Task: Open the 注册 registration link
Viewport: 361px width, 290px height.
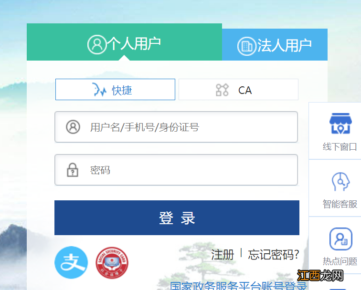Action: pos(223,255)
